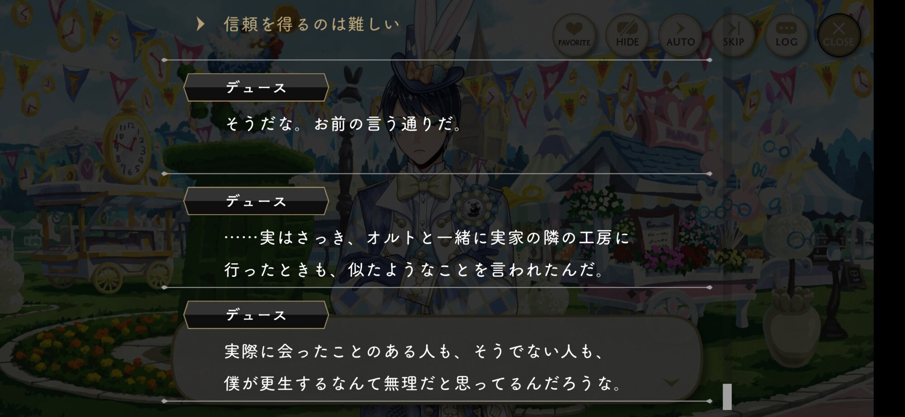The height and width of the screenshot is (417, 905).
Task: Click the first デュース name plate
Action: [x=256, y=87]
